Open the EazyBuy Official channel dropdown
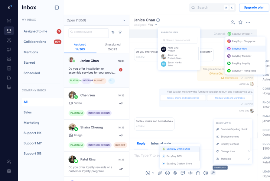The image size is (270, 181). (240, 34)
